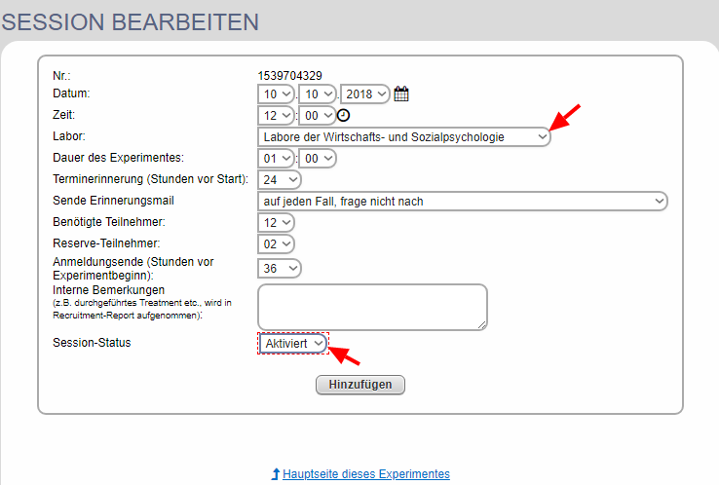Change the Anmeldungsende hours dropdown

pyautogui.click(x=280, y=268)
